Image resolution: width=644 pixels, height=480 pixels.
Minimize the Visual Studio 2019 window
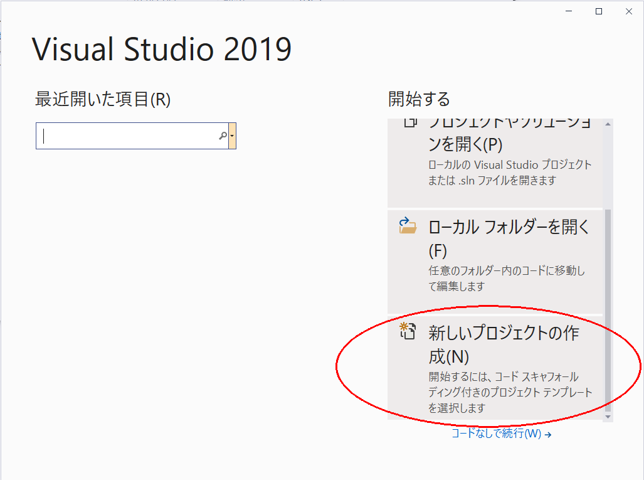point(569,11)
